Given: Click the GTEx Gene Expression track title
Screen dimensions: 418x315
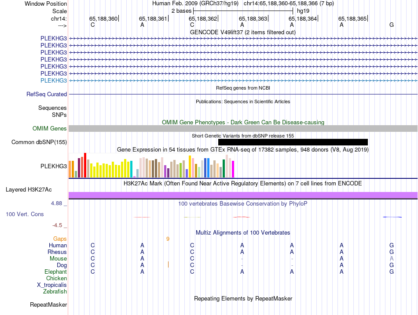Looking at the screenshot, I should [243, 150].
